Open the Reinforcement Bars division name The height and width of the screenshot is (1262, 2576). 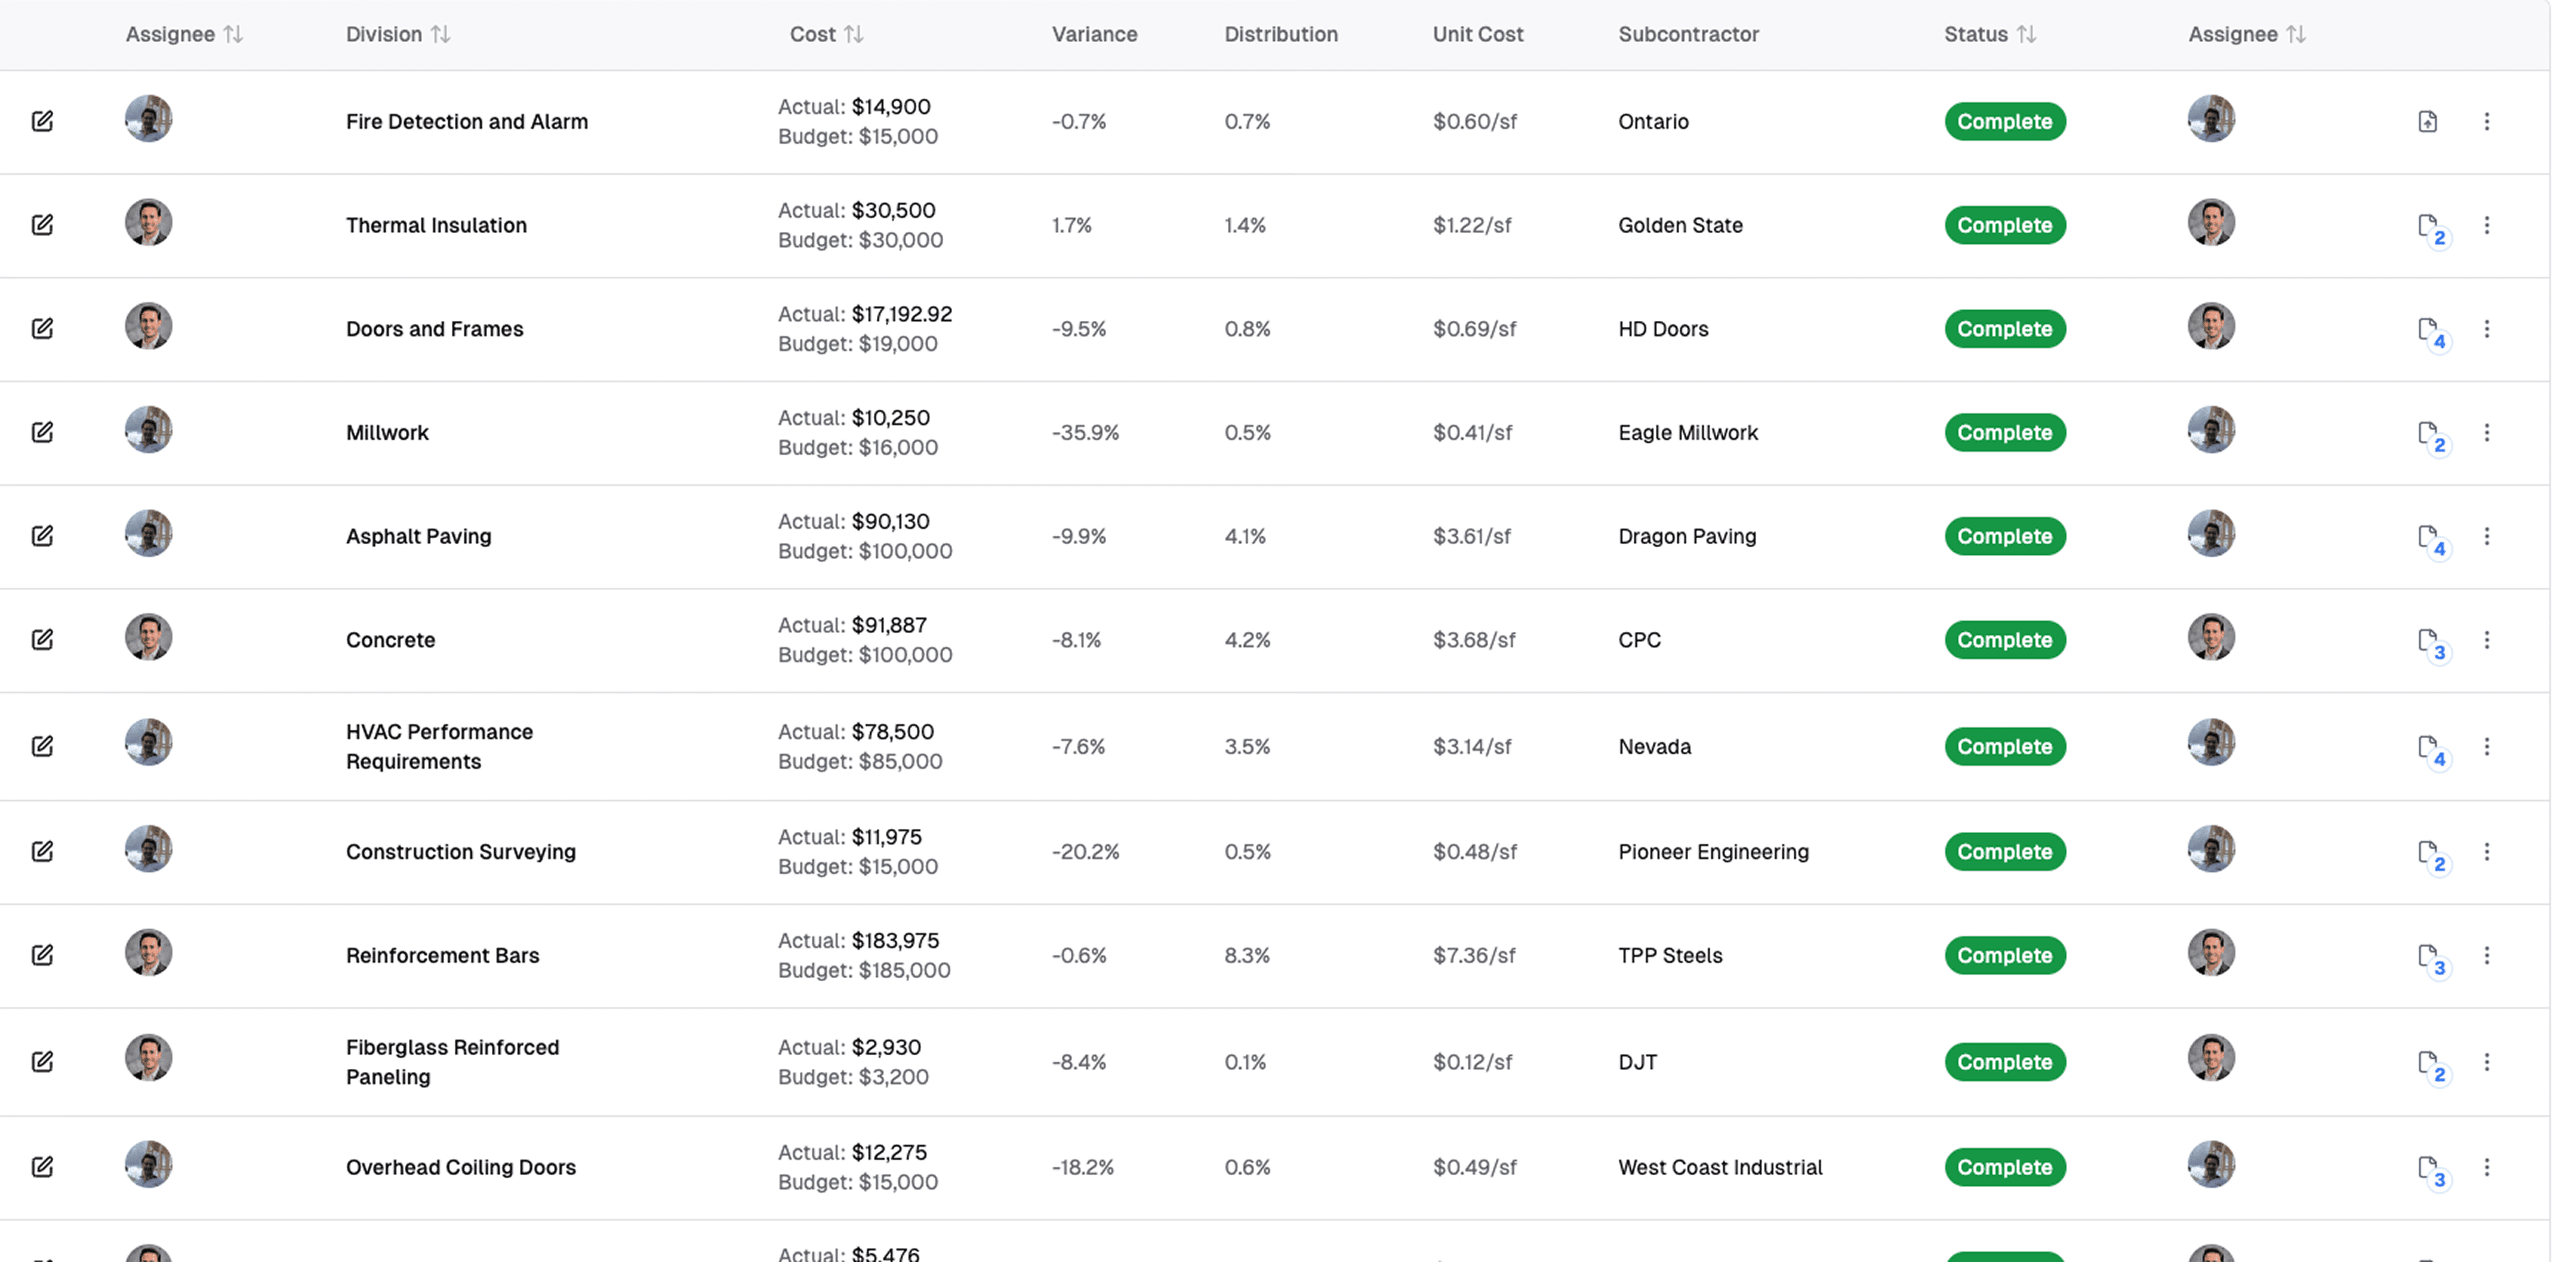pos(442,955)
